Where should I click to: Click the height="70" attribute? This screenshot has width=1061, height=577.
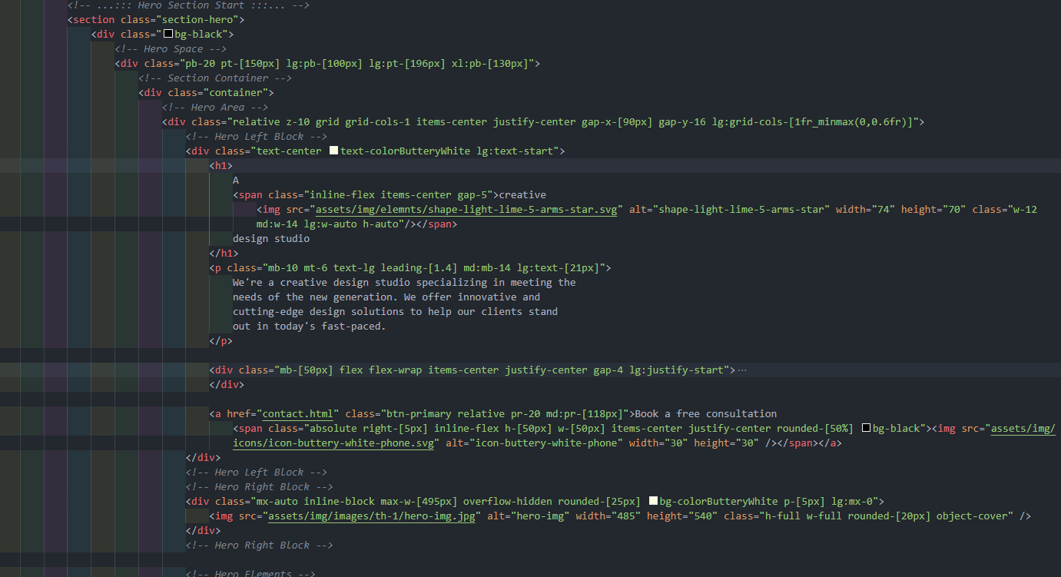(x=933, y=210)
